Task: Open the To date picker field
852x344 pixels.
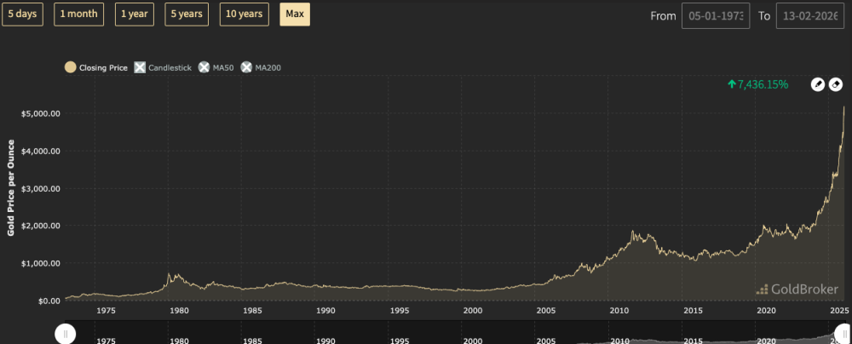Action: 809,16
